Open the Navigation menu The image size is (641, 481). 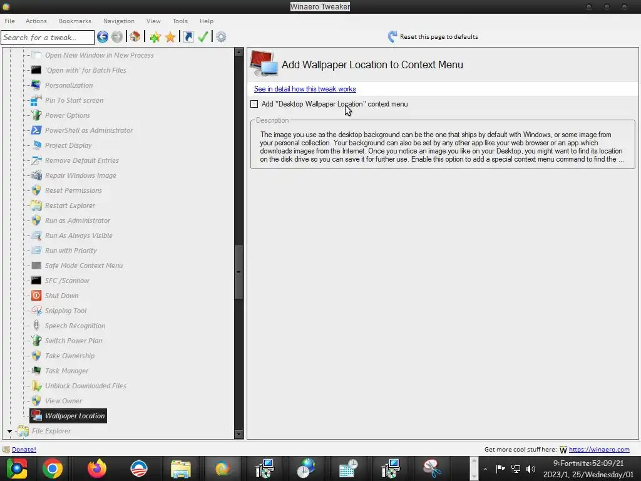pos(118,21)
